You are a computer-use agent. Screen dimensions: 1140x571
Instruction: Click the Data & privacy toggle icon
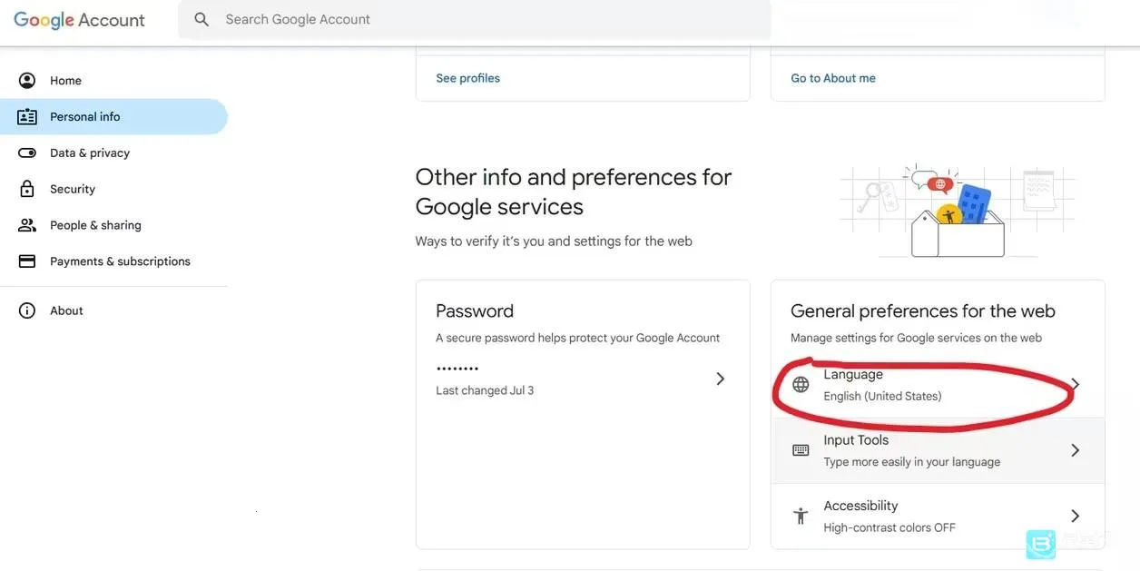pyautogui.click(x=27, y=153)
